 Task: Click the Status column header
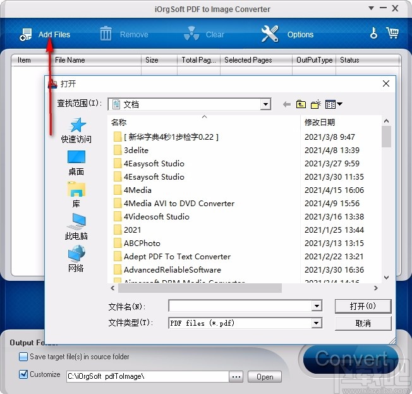[x=367, y=60]
